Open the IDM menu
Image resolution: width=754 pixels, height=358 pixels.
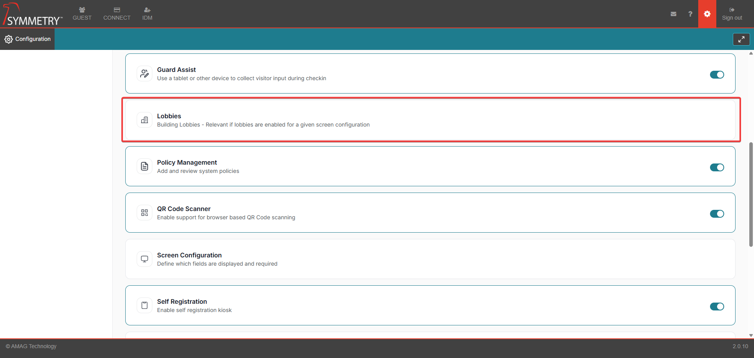coord(147,14)
